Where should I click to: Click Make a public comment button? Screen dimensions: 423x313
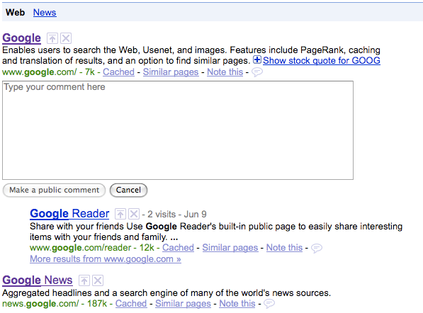tap(54, 190)
